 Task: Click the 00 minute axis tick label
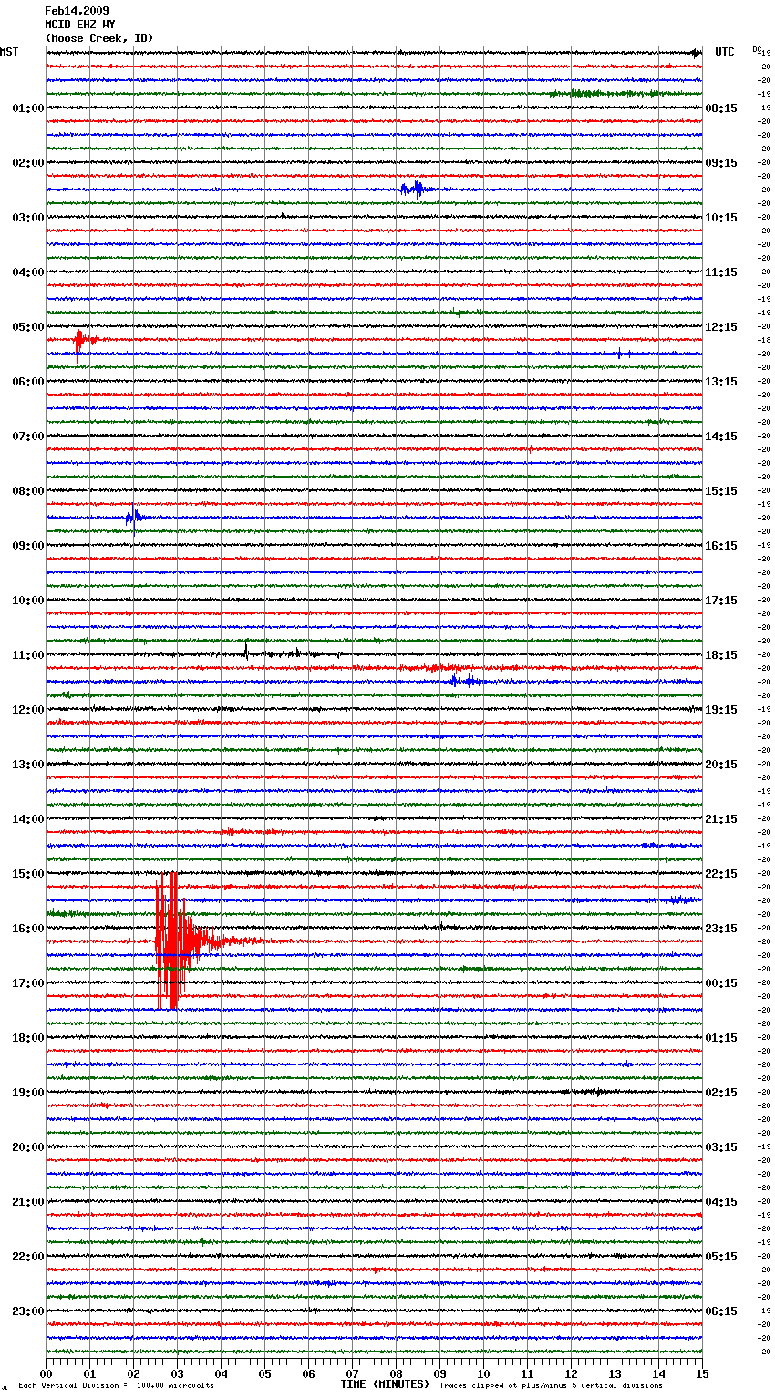pos(46,1373)
